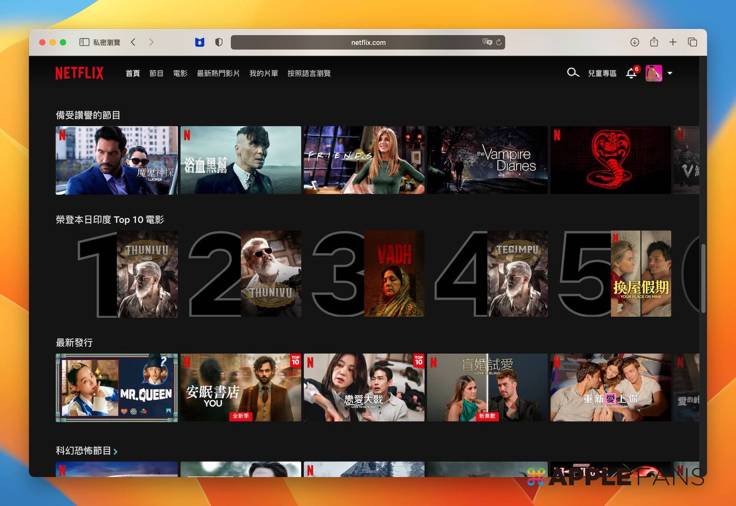Screen dimensions: 736x506
Task: Click the 最新發行 row title
Action: tap(74, 343)
